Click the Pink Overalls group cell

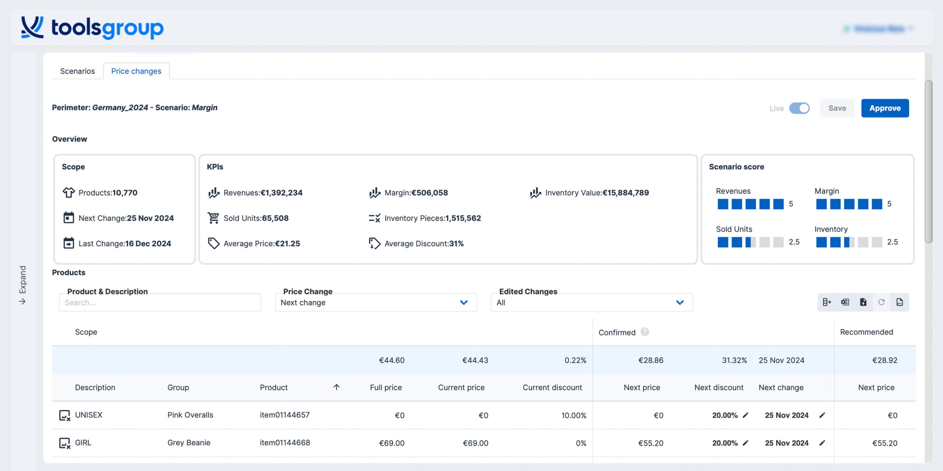click(190, 415)
